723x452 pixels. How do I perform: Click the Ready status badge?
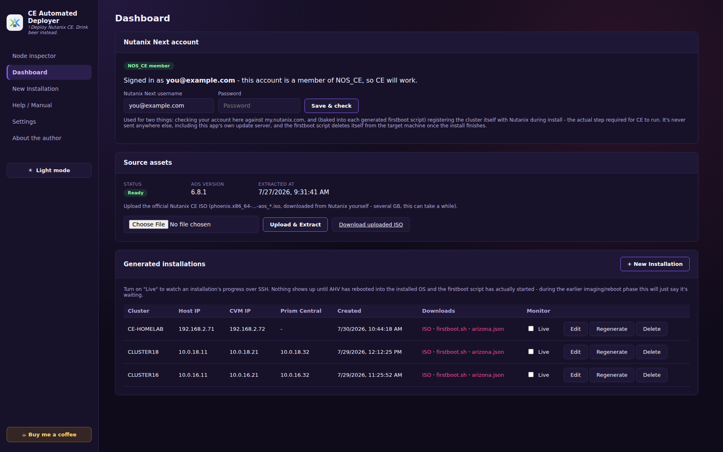click(x=136, y=193)
